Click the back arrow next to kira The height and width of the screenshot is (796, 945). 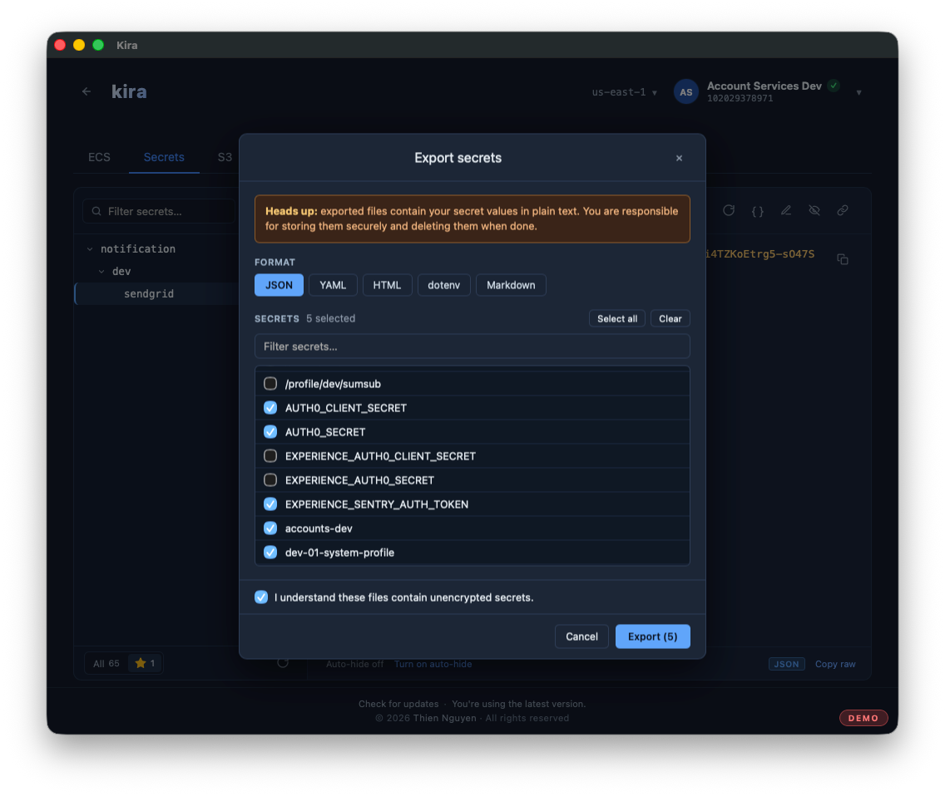87,91
